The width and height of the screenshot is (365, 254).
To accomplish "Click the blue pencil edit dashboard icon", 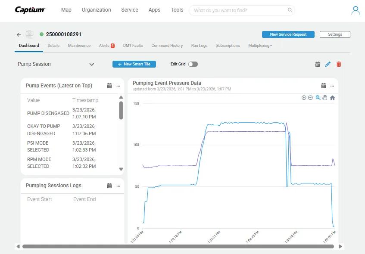I will (328, 64).
